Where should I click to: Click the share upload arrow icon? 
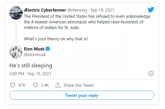58,85
